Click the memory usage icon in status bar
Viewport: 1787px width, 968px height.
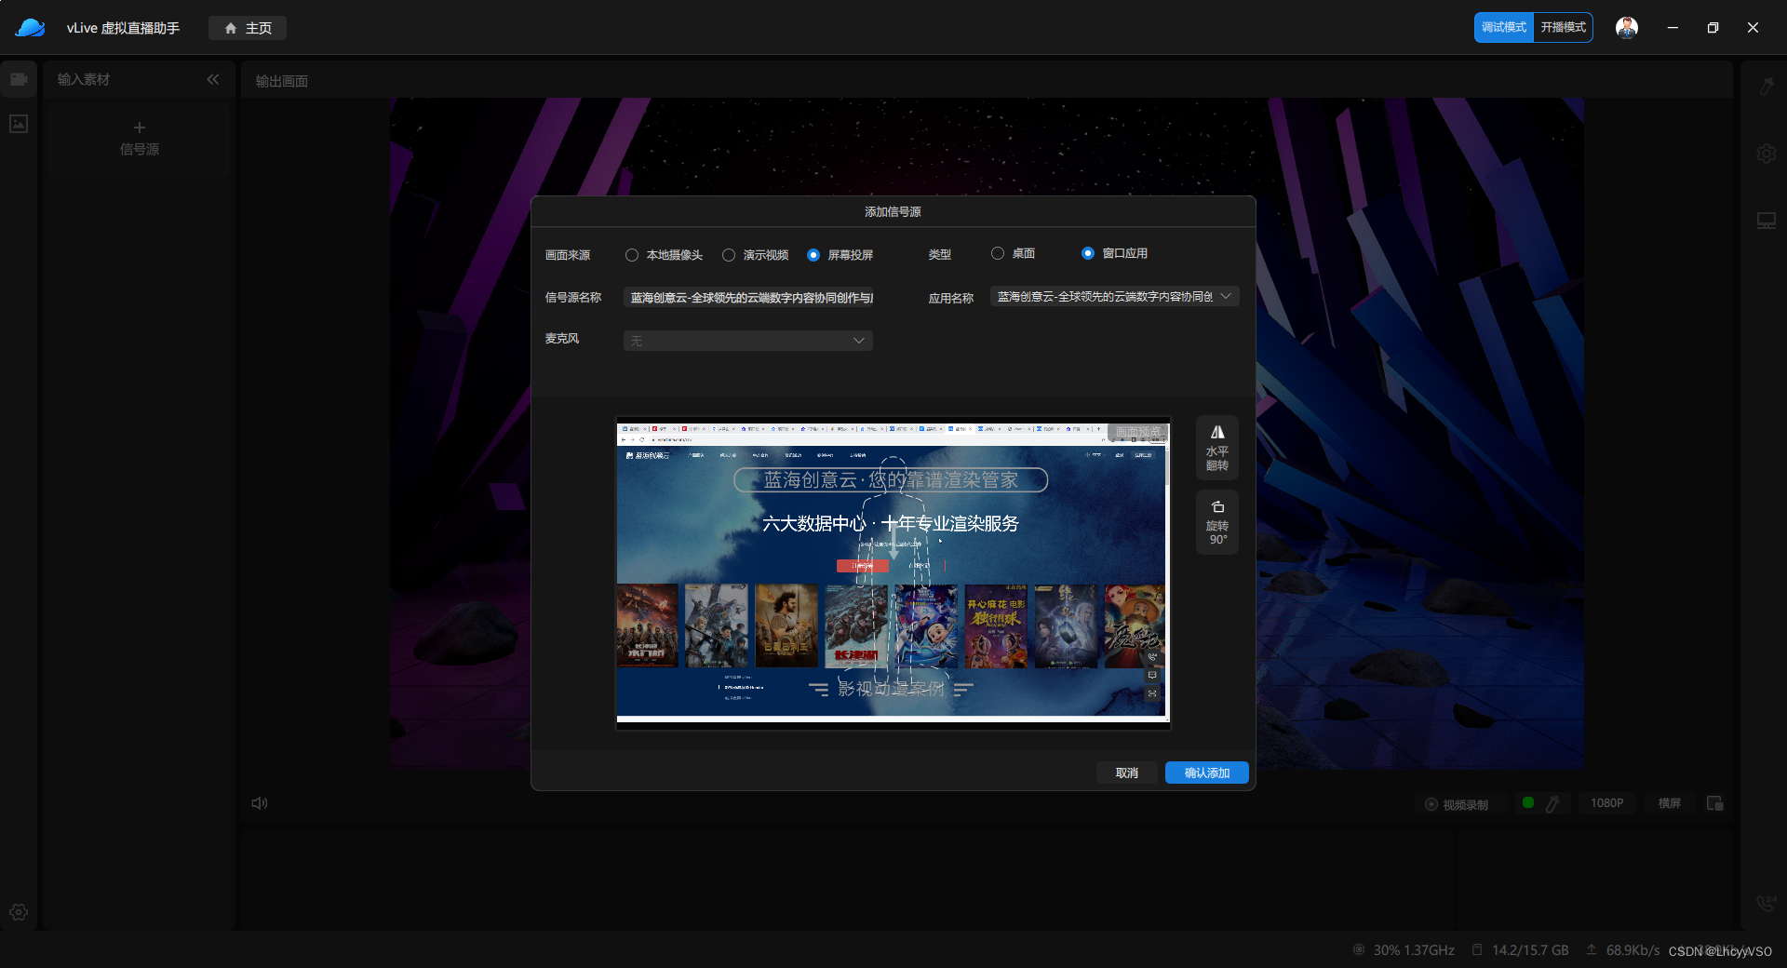[x=1477, y=949]
